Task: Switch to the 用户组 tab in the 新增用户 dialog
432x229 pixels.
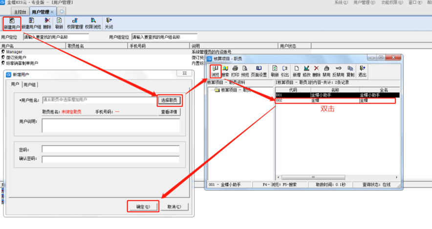Action: click(x=29, y=85)
